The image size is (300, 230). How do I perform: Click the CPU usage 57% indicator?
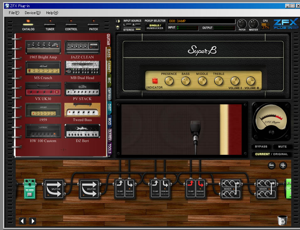pyautogui.click(x=265, y=26)
